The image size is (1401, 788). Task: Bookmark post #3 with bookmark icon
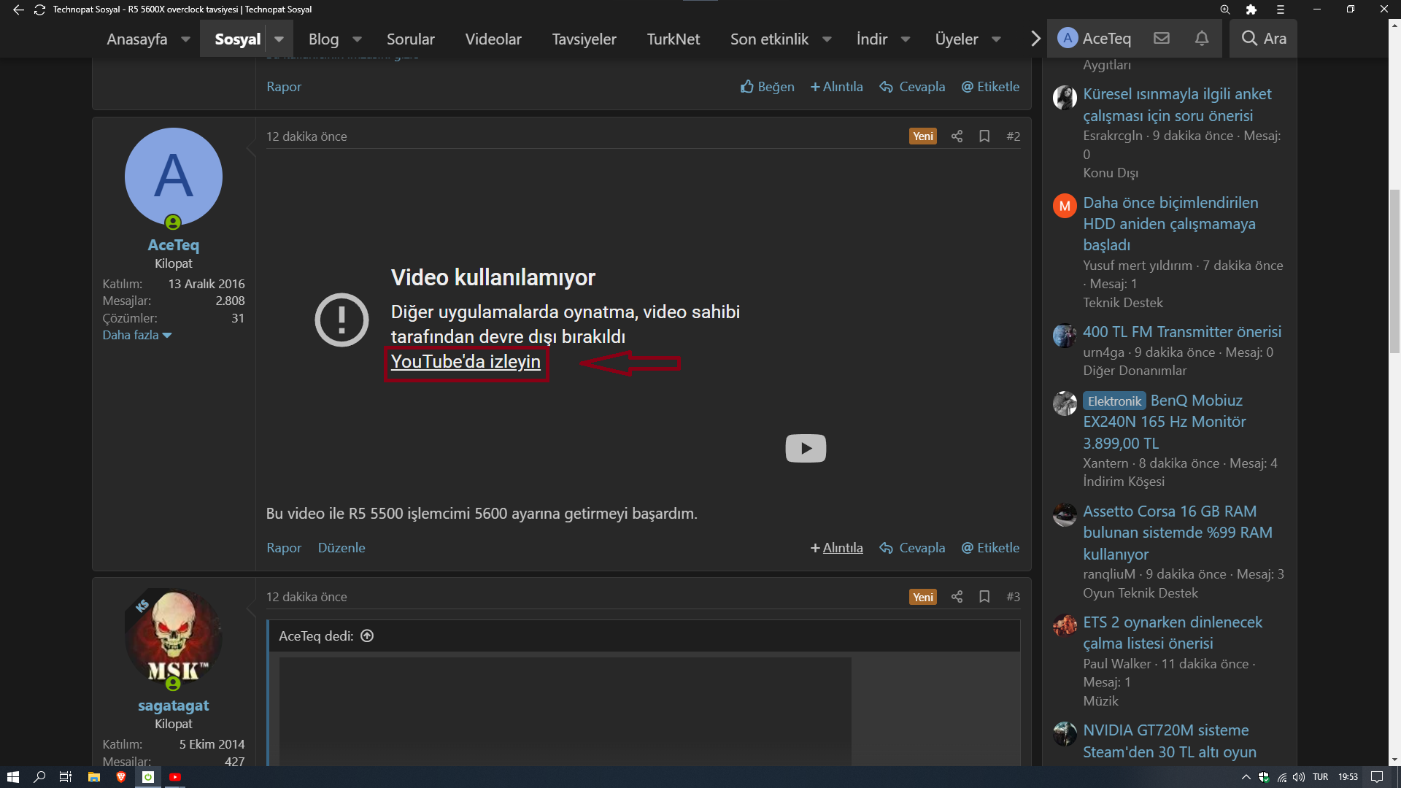tap(984, 597)
